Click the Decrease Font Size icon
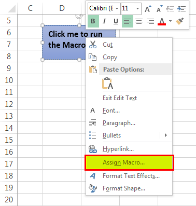Screen dimensions: 196x206 point(159,9)
